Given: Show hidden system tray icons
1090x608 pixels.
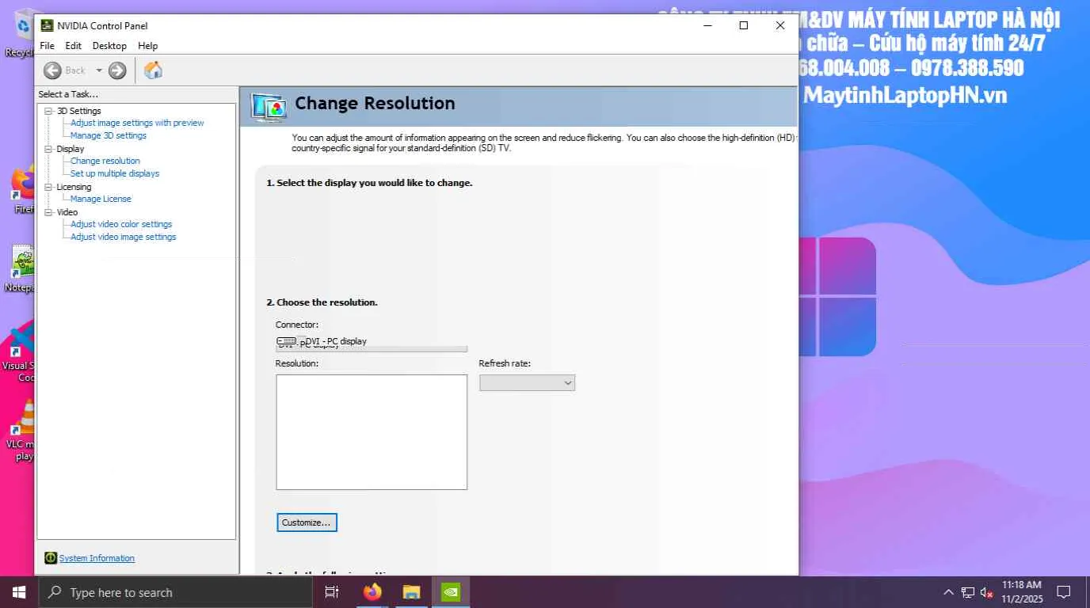Looking at the screenshot, I should (x=948, y=592).
